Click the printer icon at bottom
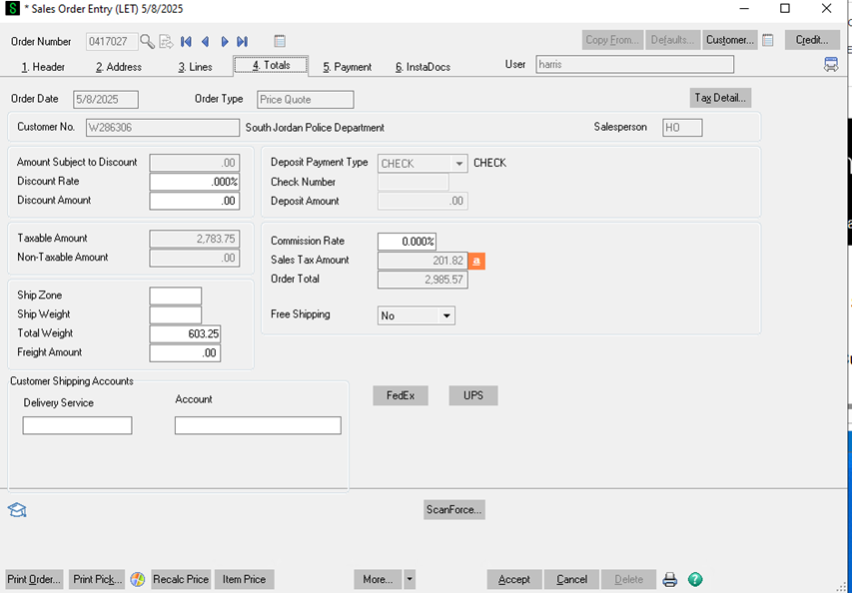The width and height of the screenshot is (852, 593). coord(670,579)
